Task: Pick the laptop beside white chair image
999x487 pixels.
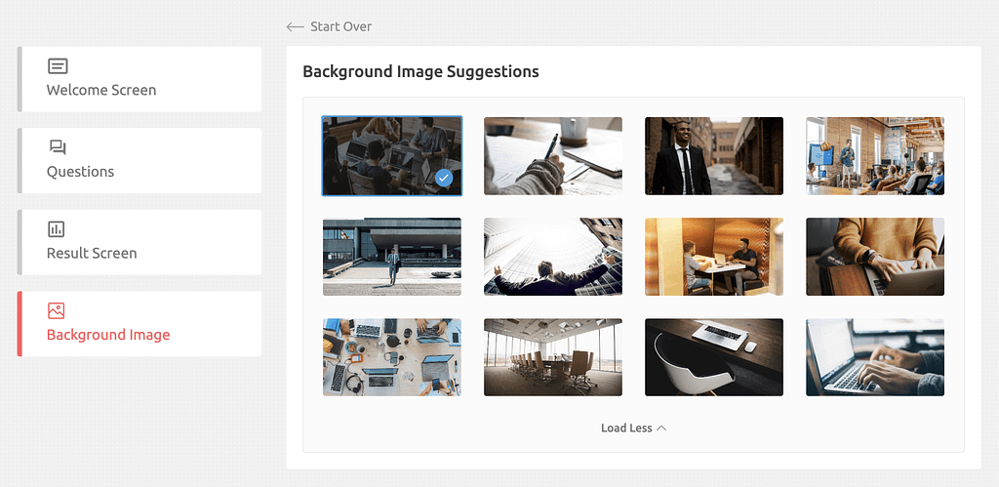Action: coord(713,357)
